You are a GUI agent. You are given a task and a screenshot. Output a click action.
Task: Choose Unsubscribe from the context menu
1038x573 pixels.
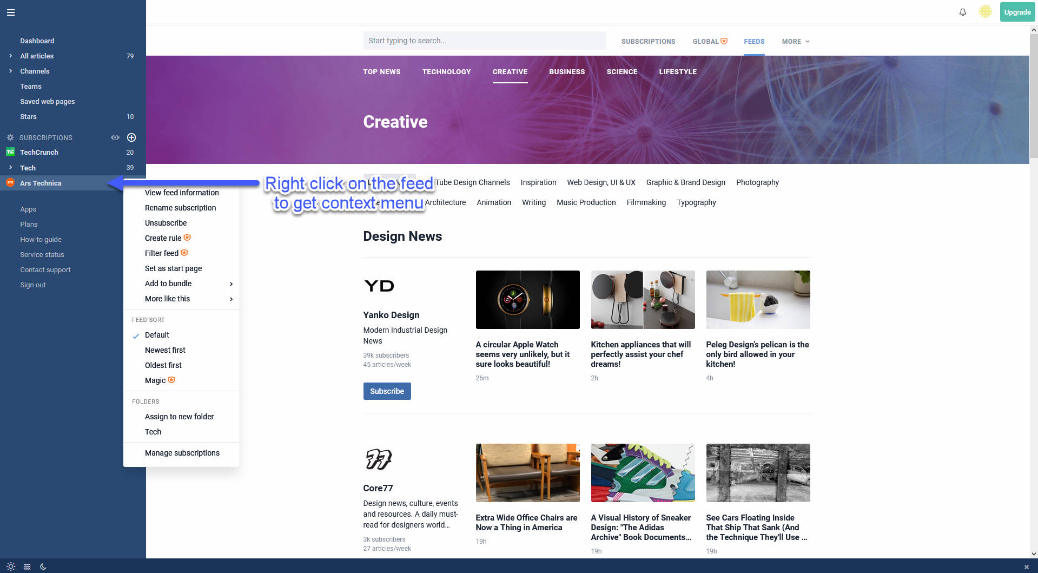[166, 223]
